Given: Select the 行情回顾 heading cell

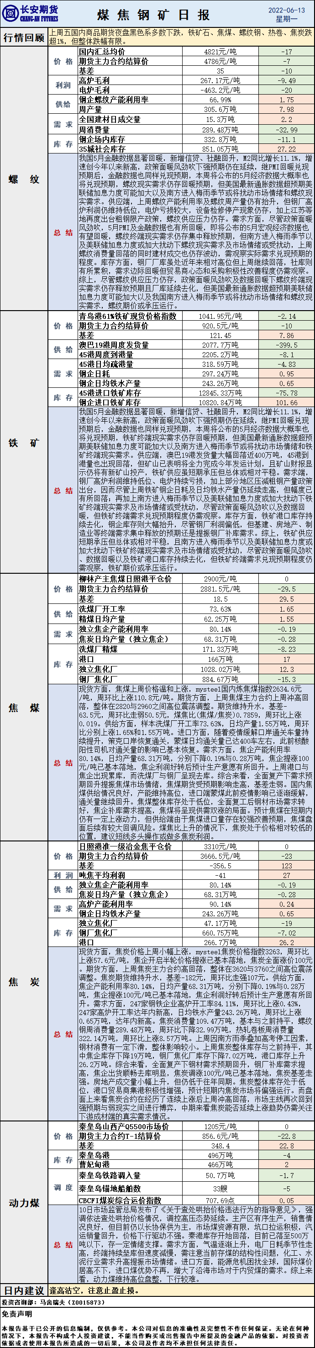Looking at the screenshot, I should (x=24, y=37).
